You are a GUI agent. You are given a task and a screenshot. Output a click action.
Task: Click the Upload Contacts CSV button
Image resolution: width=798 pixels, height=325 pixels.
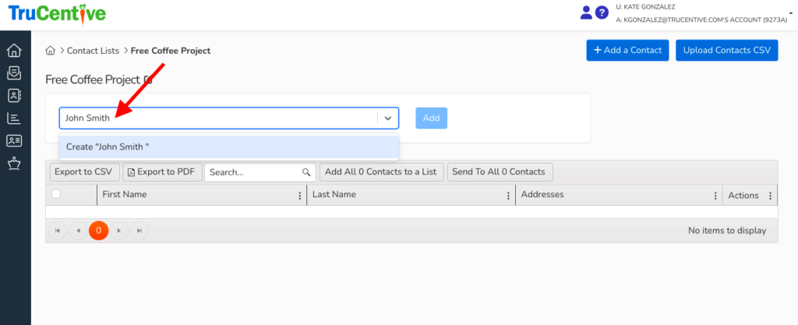tap(726, 51)
